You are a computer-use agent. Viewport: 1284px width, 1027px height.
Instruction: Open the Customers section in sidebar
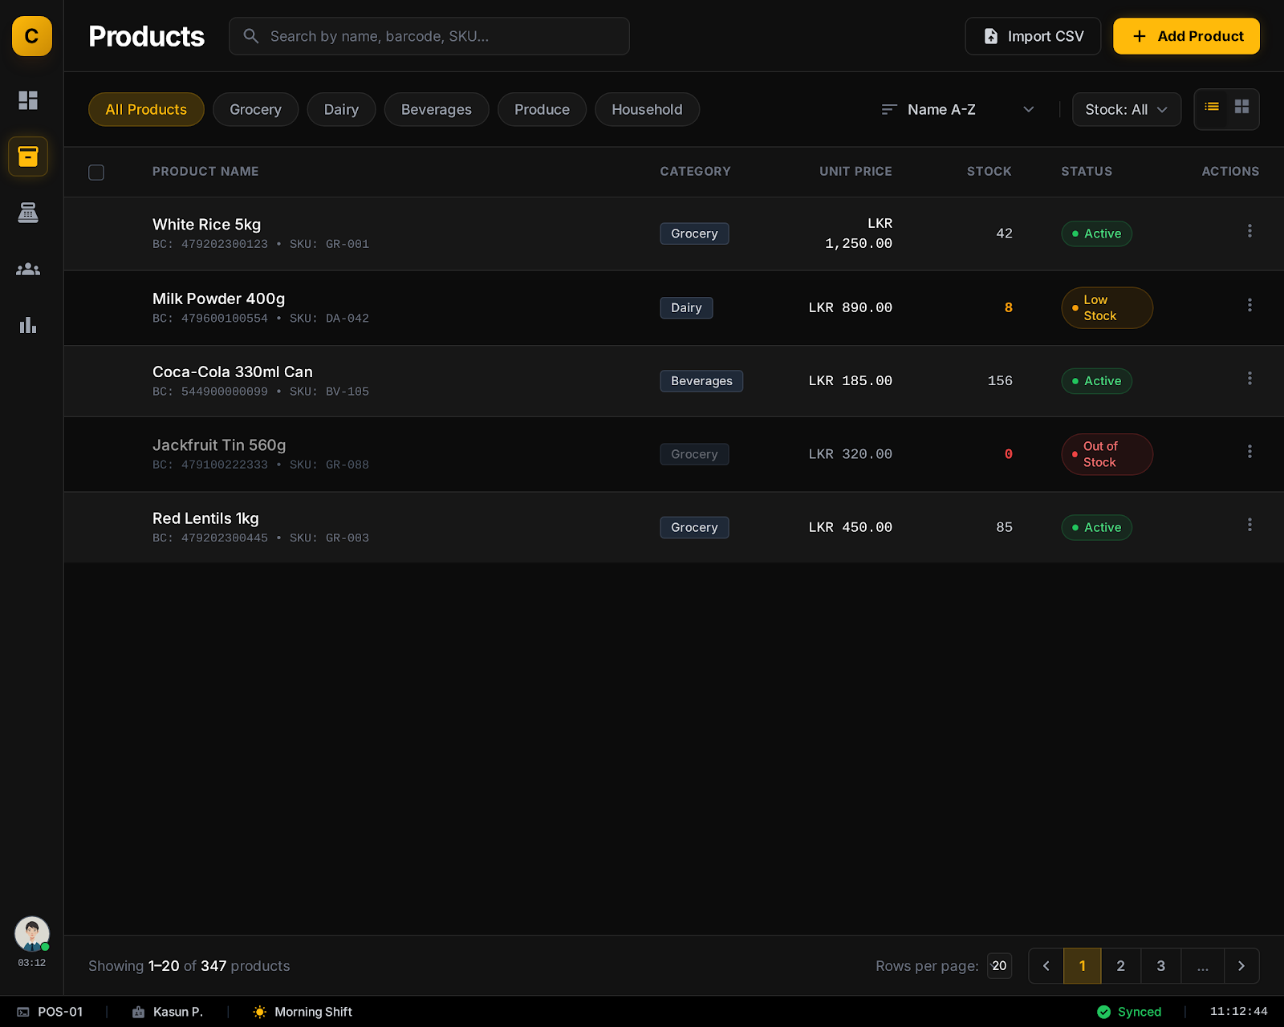[28, 269]
